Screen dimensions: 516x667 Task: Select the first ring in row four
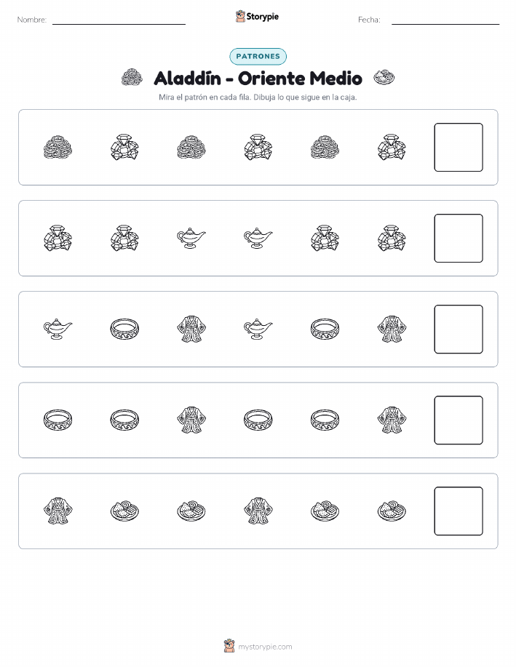point(58,420)
